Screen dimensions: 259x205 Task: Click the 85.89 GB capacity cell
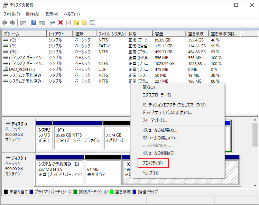pos(163,40)
